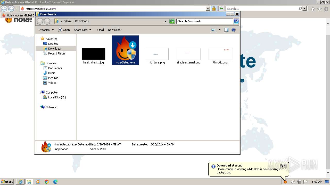Select simpleexternal.png thumbnail
Viewport: 330px width, 185px height.
tap(188, 54)
